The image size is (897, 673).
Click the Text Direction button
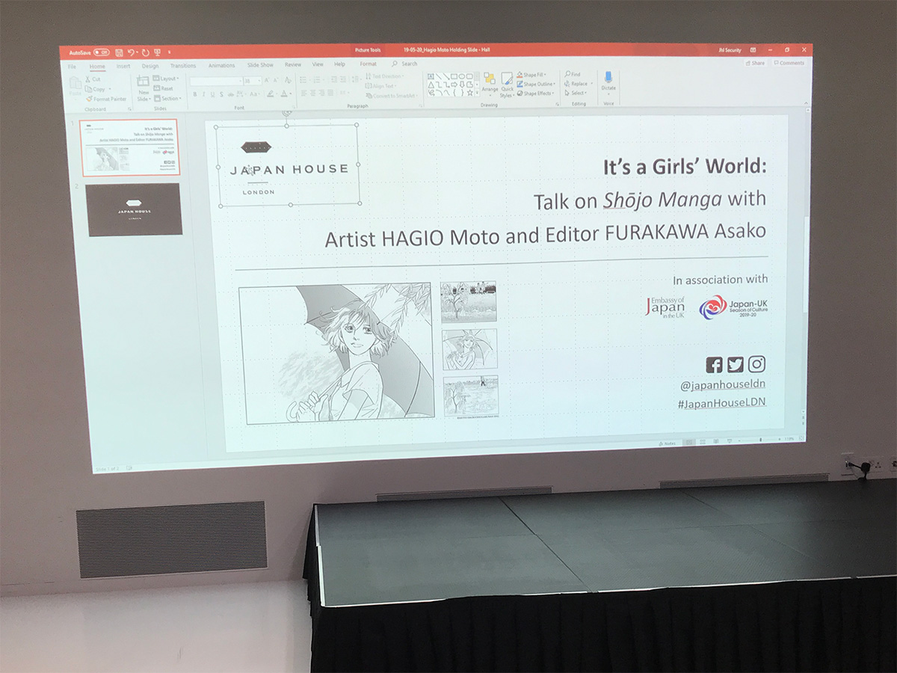[x=386, y=76]
